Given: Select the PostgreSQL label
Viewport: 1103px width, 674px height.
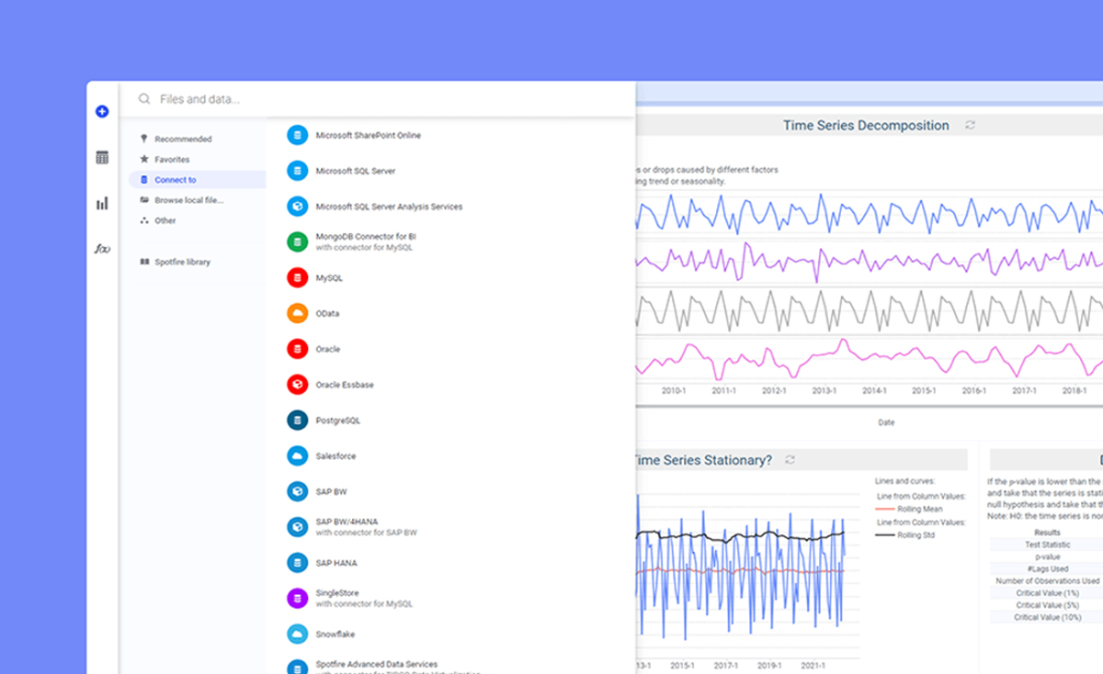Looking at the screenshot, I should [x=337, y=421].
